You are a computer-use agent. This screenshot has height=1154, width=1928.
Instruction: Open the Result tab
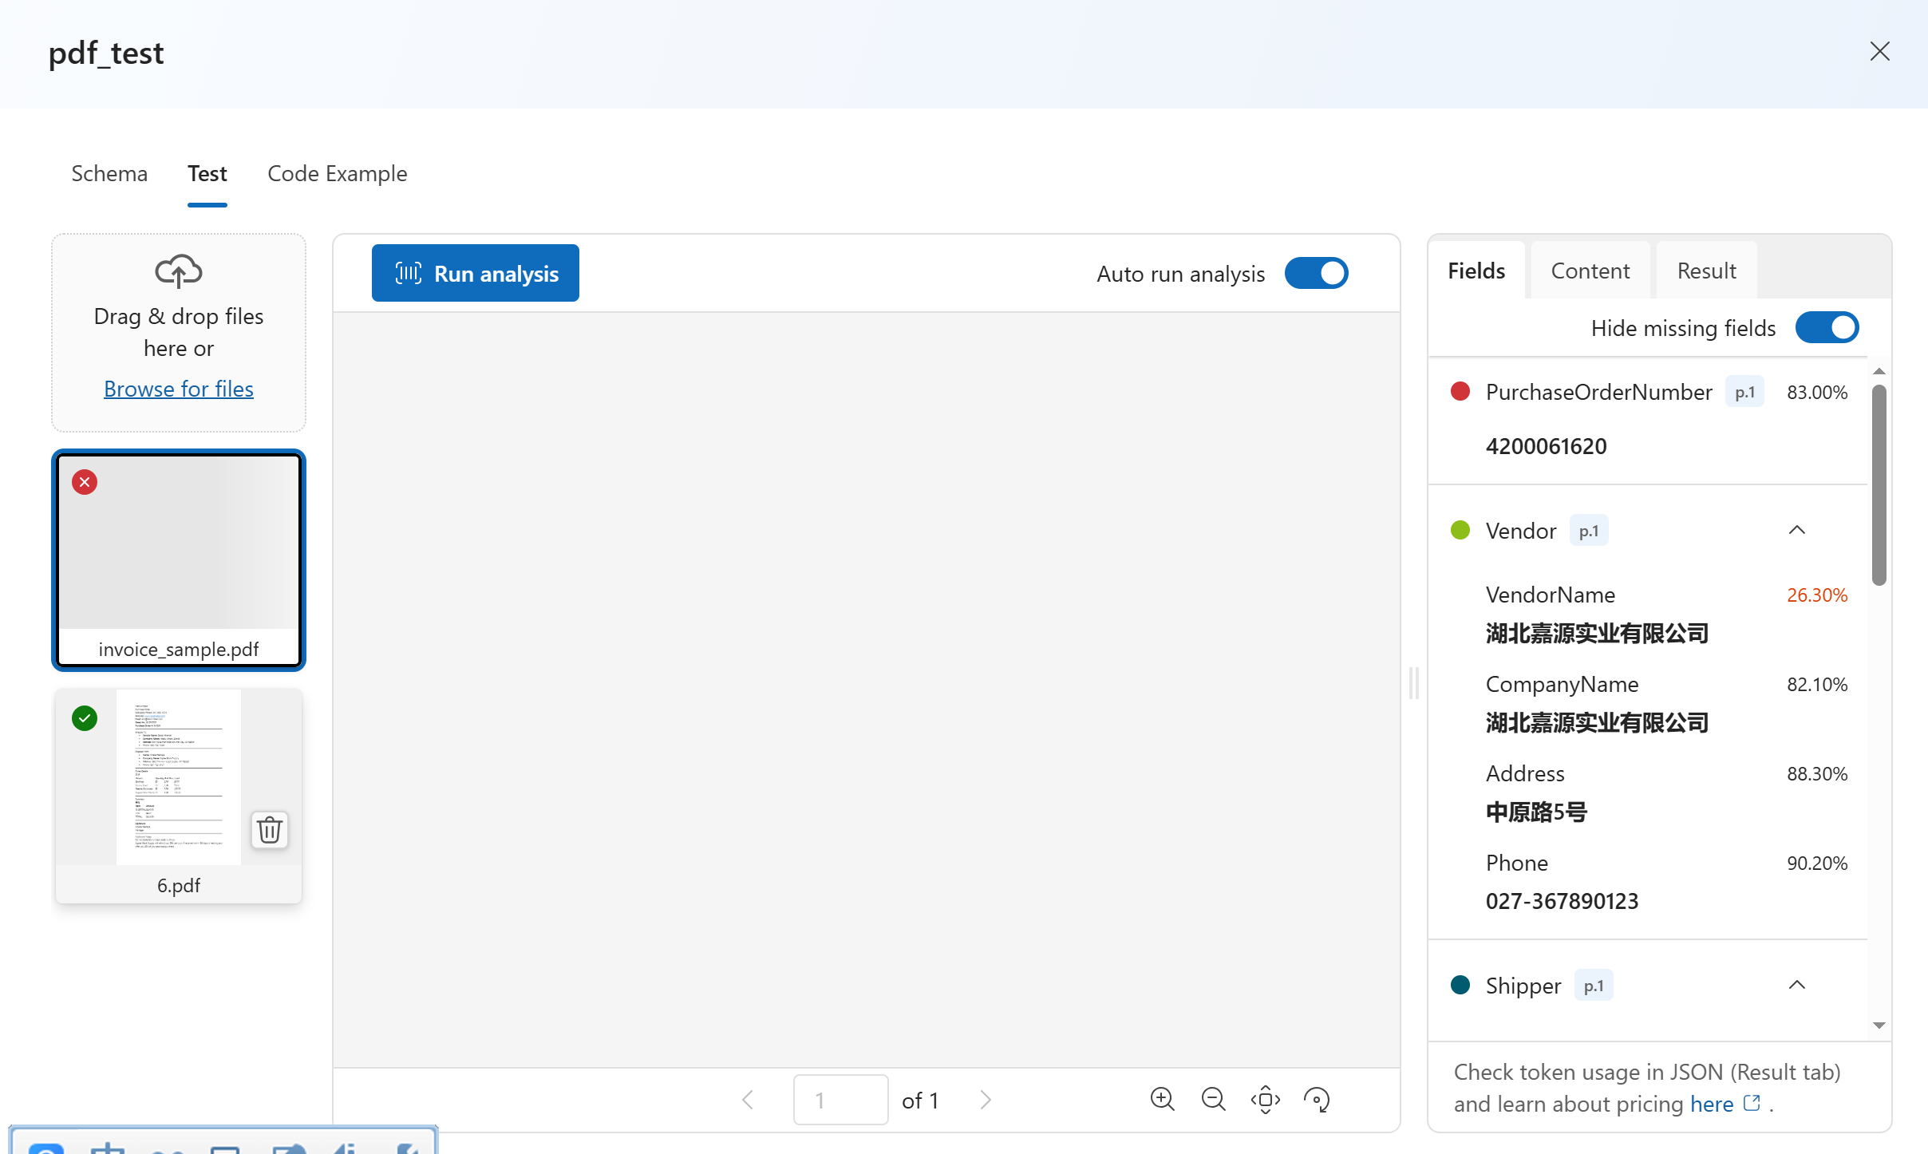tap(1706, 271)
